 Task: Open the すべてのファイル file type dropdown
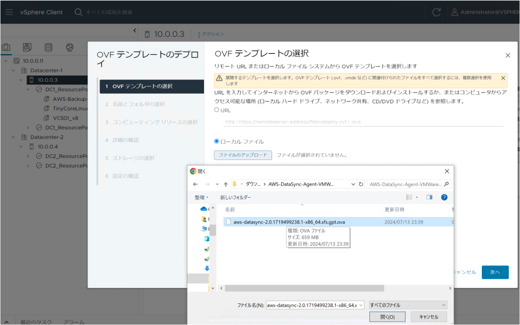(x=408, y=305)
